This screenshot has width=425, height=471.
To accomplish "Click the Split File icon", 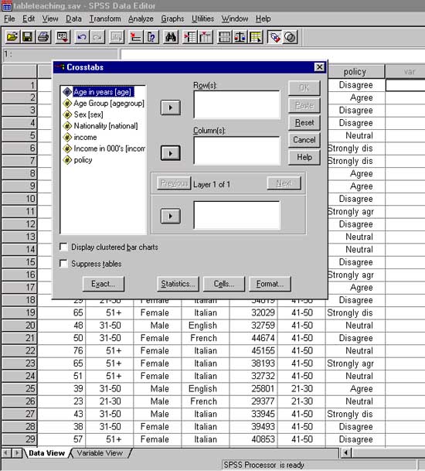I will point(224,37).
